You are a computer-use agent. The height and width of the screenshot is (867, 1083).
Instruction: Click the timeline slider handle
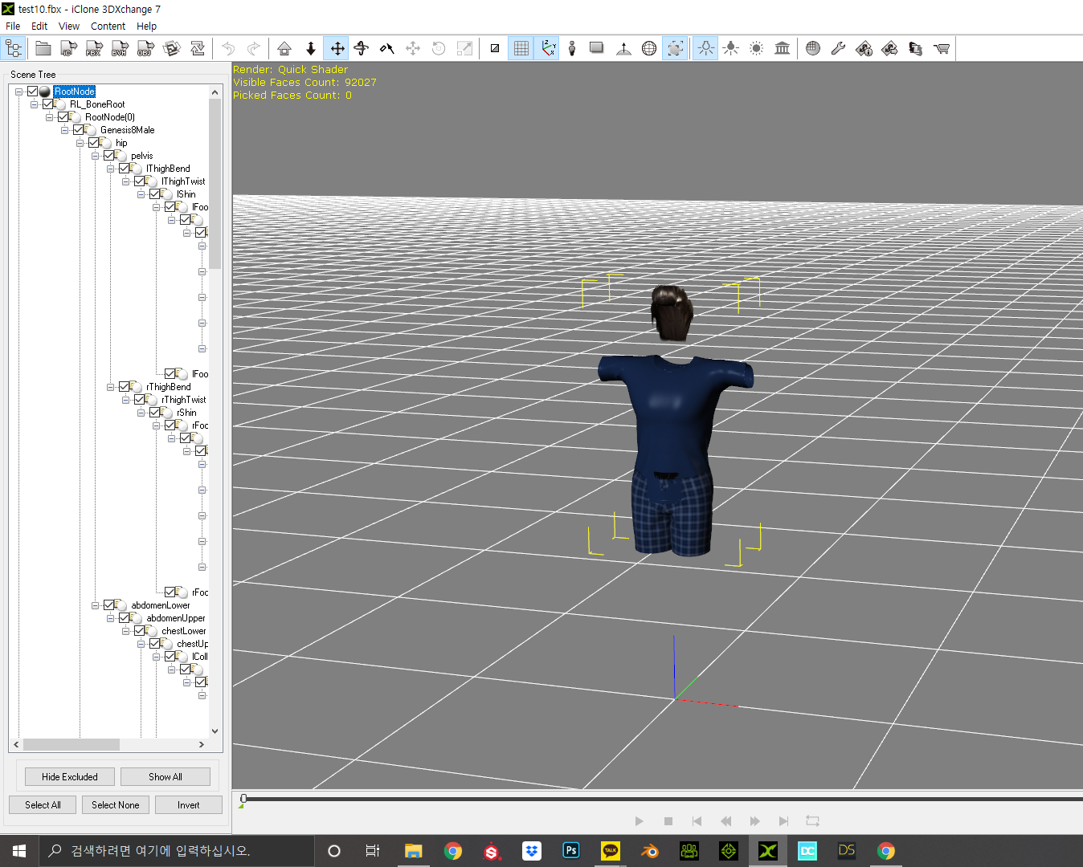[x=243, y=799]
